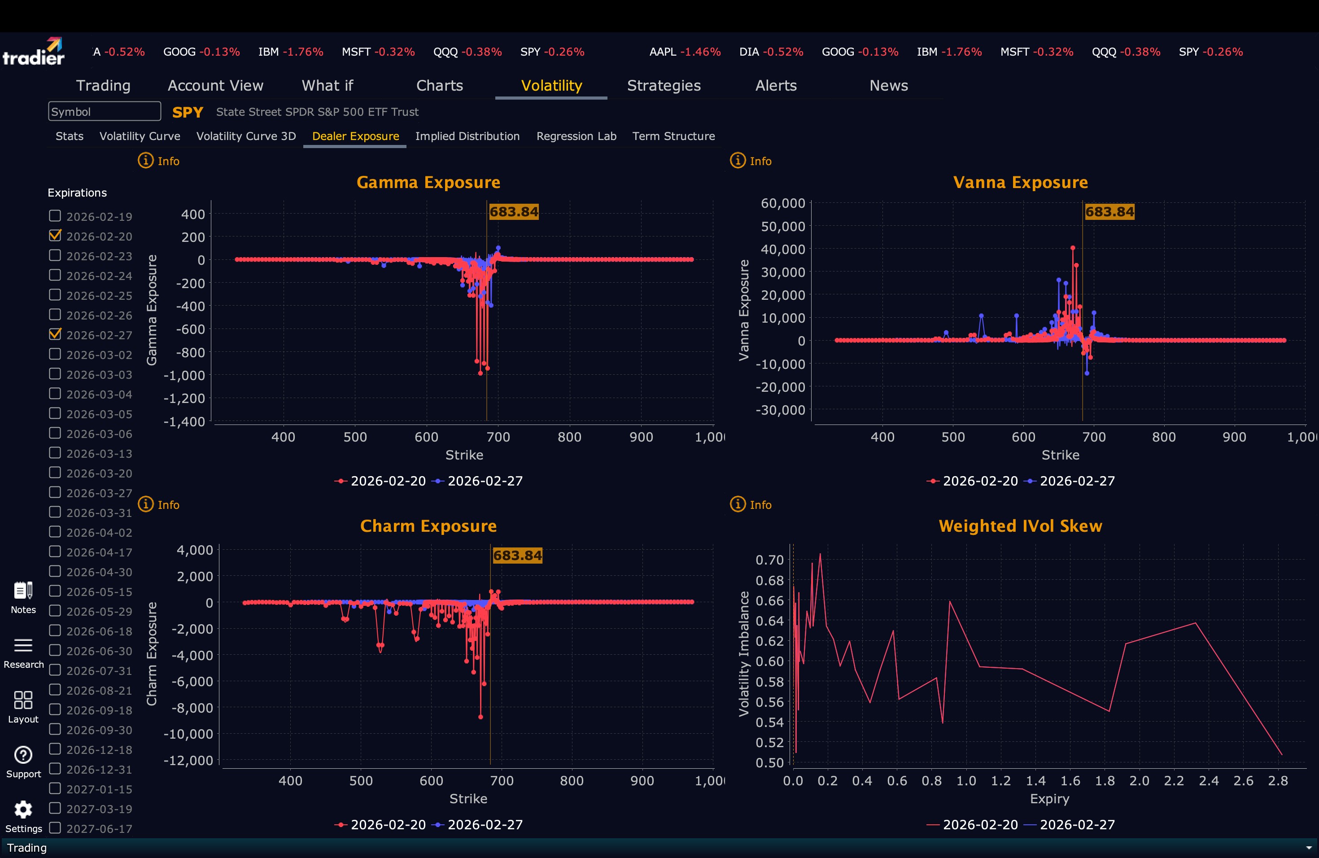This screenshot has width=1319, height=858.
Task: Enable the 2026-03-20 expiration checkbox
Action: click(x=55, y=473)
